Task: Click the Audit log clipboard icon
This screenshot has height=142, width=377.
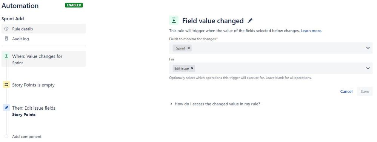Action: (x=6, y=39)
